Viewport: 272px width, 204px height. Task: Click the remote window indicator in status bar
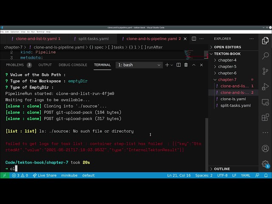pyautogui.click(x=5, y=176)
